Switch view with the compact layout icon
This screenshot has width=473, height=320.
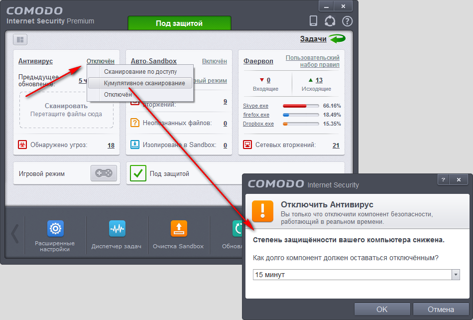(x=20, y=39)
